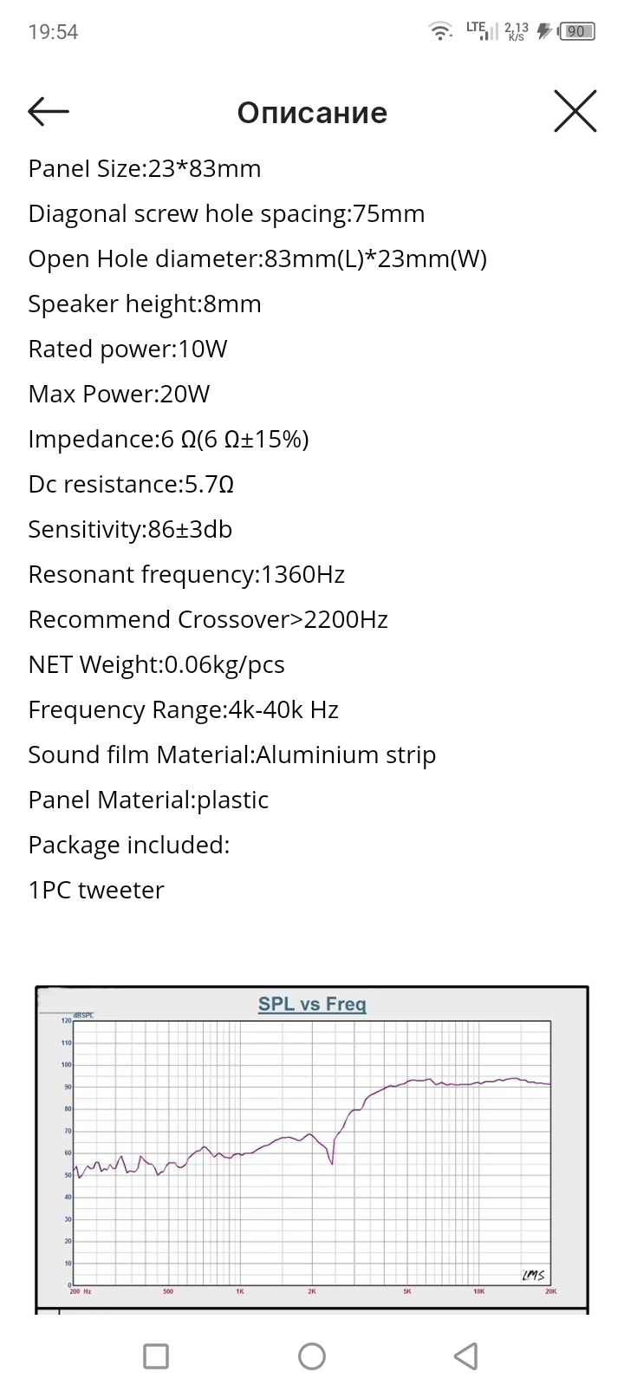Tap the Описание header title
Screen dimensions: 624x1398
pyautogui.click(x=312, y=113)
